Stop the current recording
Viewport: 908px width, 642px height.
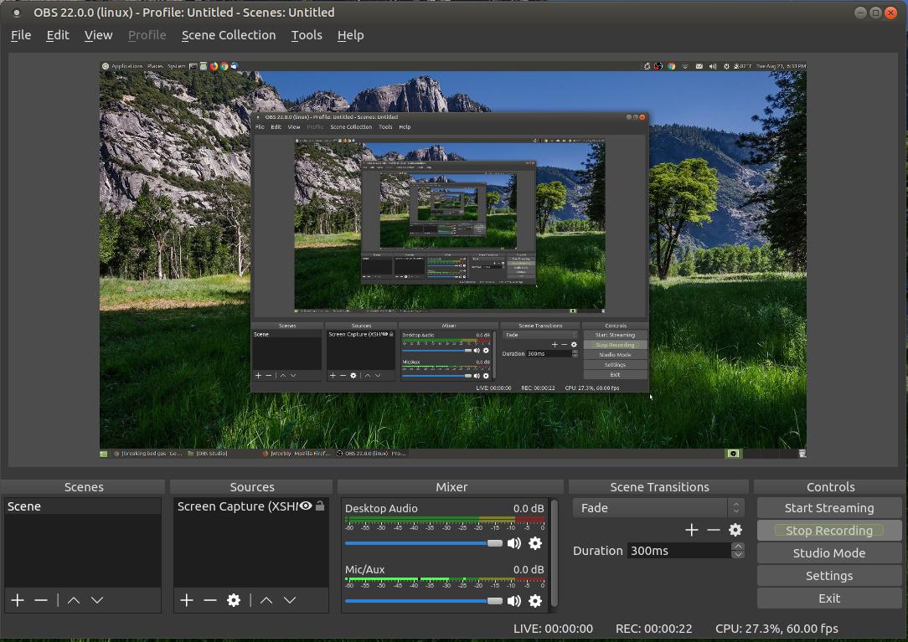click(828, 530)
